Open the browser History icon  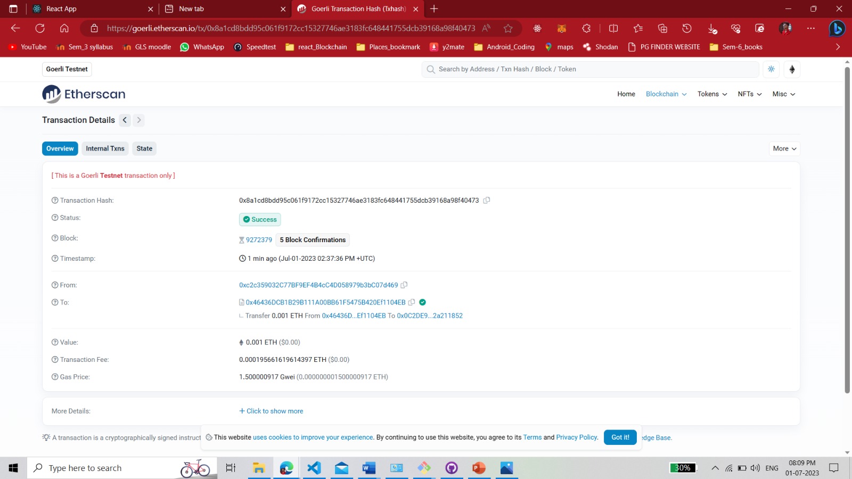(x=686, y=28)
